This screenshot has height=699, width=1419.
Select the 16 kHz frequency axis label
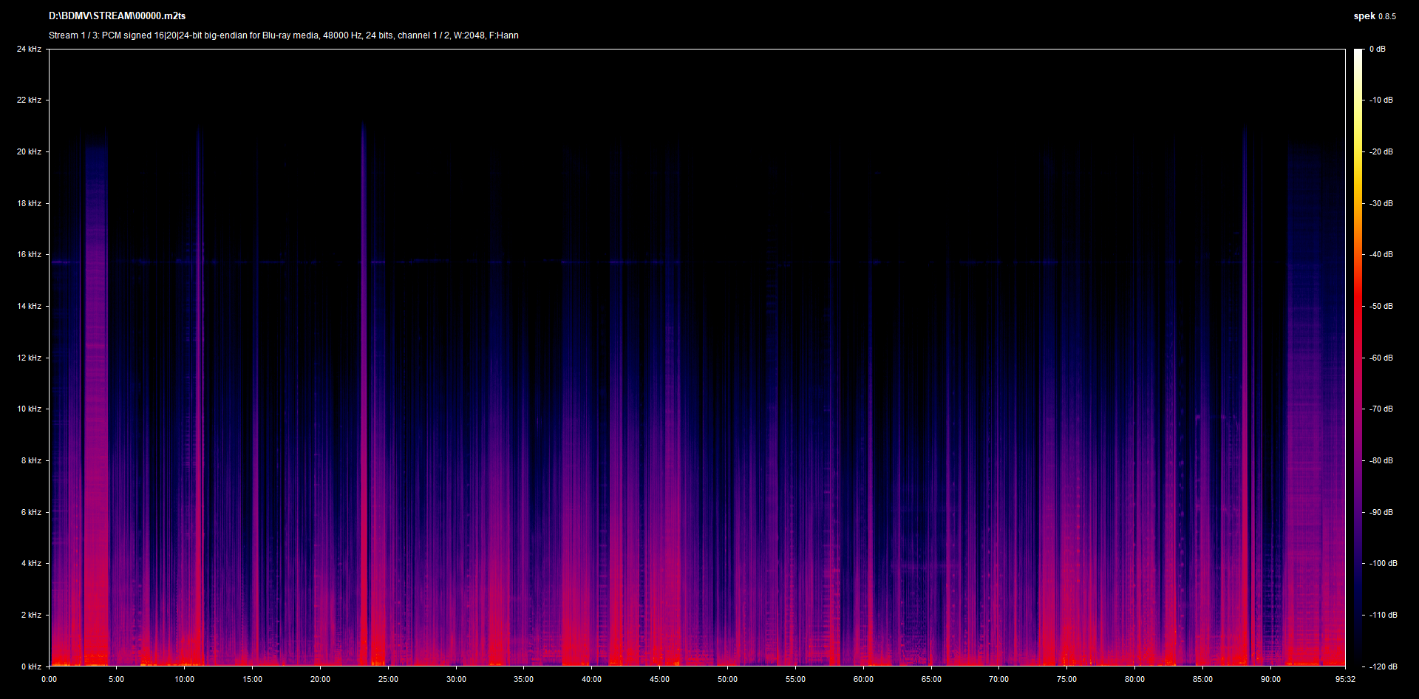pyautogui.click(x=30, y=254)
